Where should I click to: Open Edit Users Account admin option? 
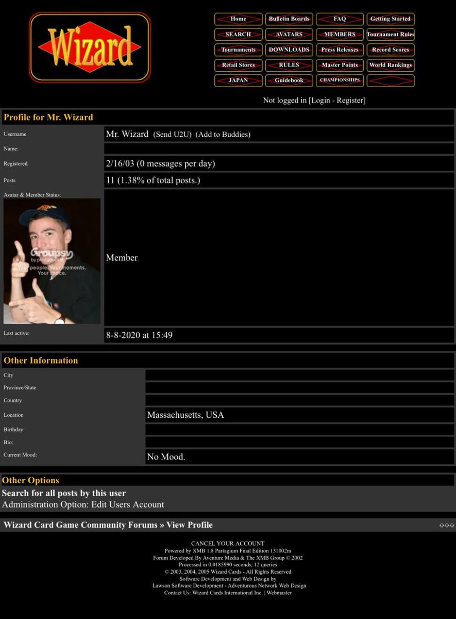pos(128,504)
